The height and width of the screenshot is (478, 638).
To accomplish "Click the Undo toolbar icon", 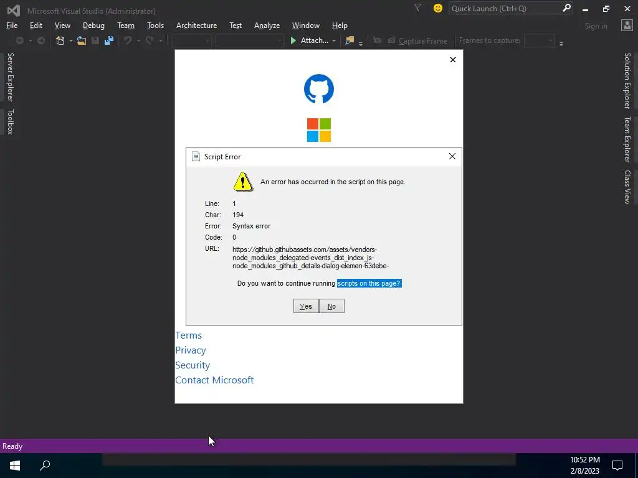I will (x=128, y=40).
